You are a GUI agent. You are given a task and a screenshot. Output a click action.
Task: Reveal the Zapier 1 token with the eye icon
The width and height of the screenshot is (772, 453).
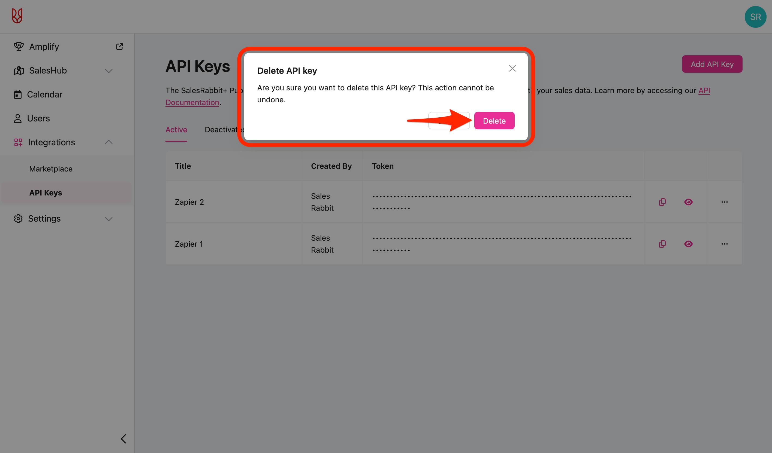pos(688,244)
